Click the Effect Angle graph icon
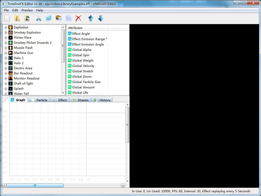 pos(70,34)
